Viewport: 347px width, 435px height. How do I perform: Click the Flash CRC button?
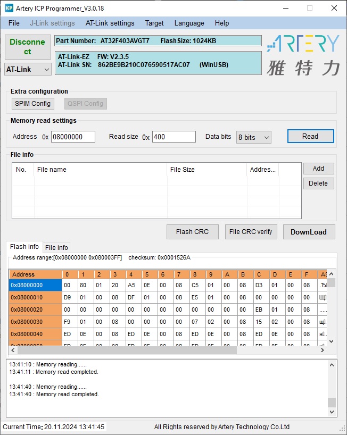pos(192,232)
